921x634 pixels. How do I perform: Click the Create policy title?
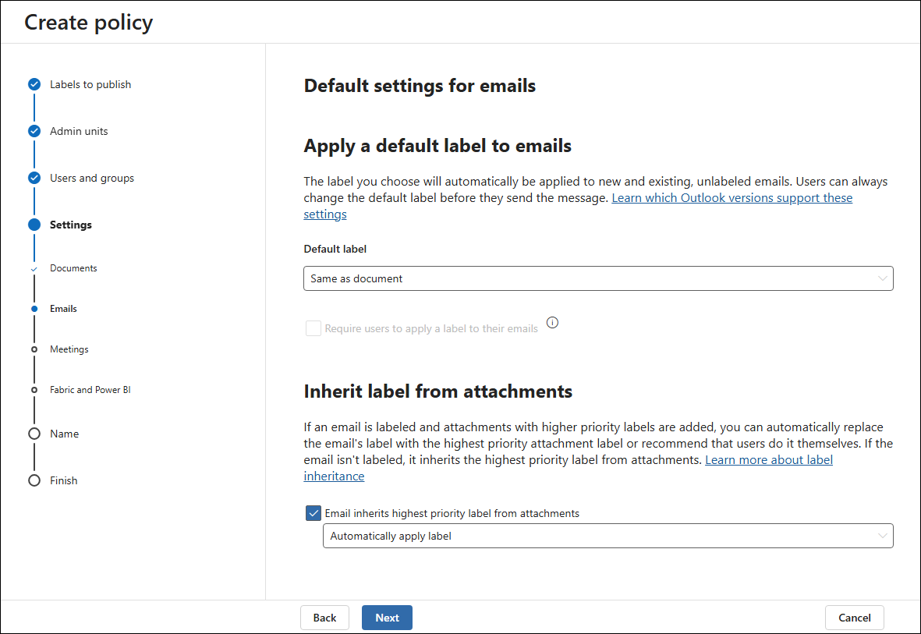89,23
